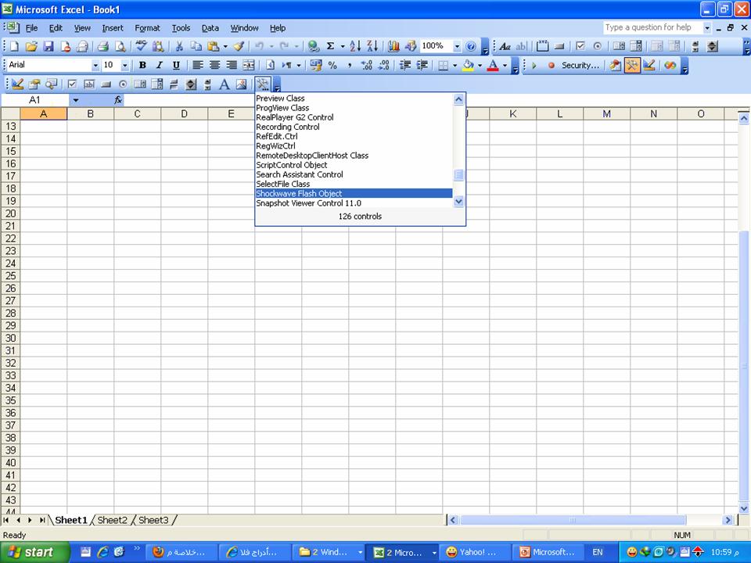The width and height of the screenshot is (751, 563).
Task: Open the Font Color dropdown arrow
Action: [x=505, y=65]
